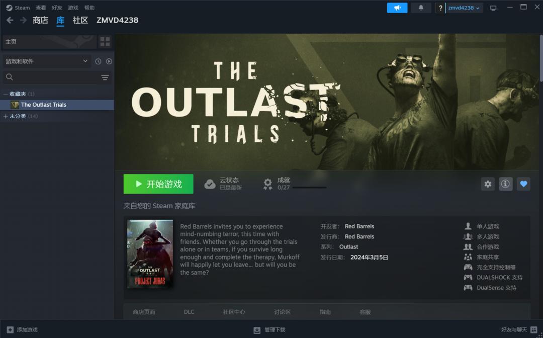Open the zmvd4238 account dropdown
The height and width of the screenshot is (338, 543).
coord(464,8)
